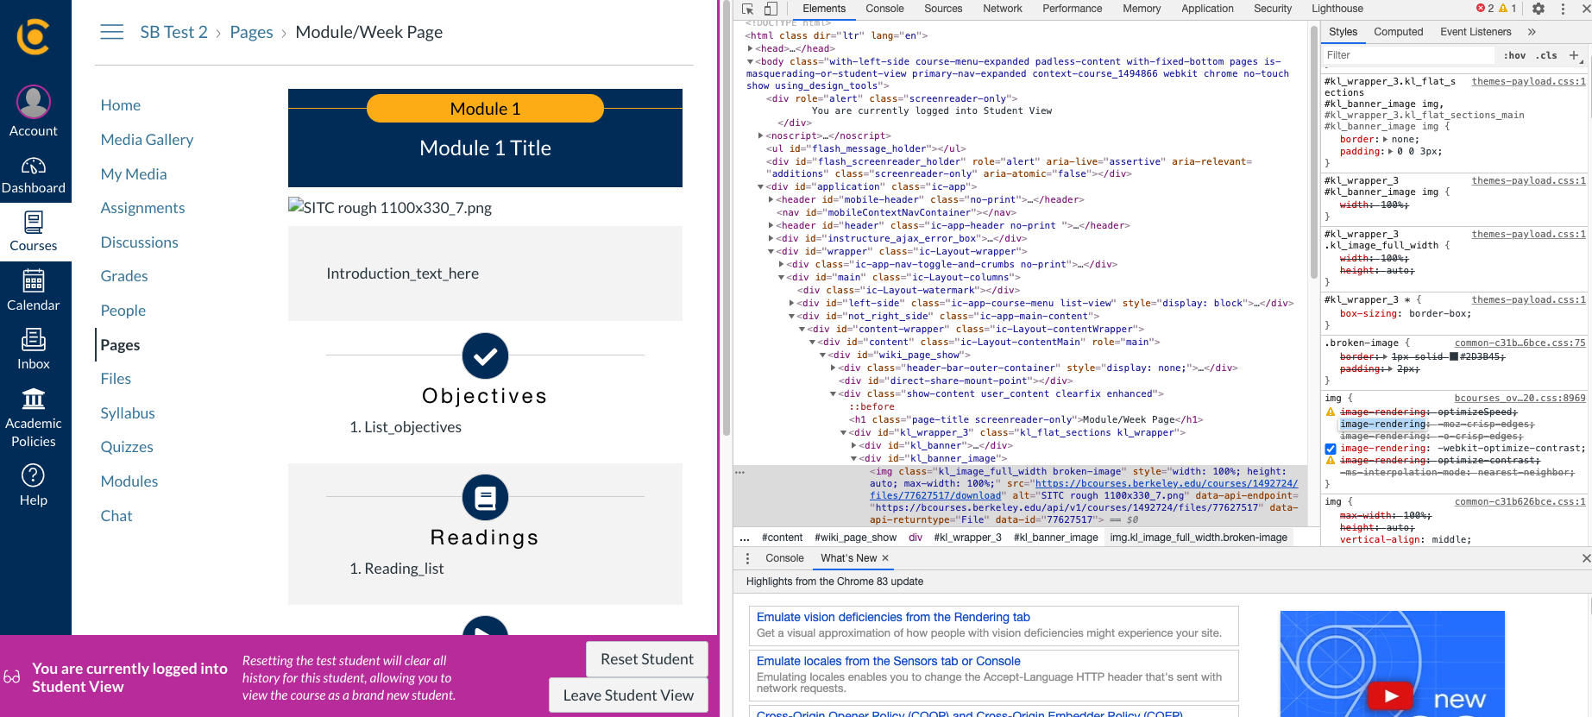Click the red error count indicator
Image resolution: width=1592 pixels, height=717 pixels.
tap(1485, 9)
